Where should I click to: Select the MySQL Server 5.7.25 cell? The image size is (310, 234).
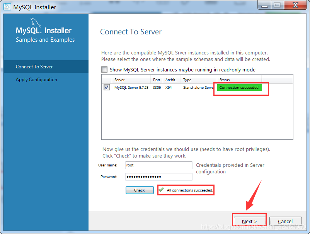(131, 88)
